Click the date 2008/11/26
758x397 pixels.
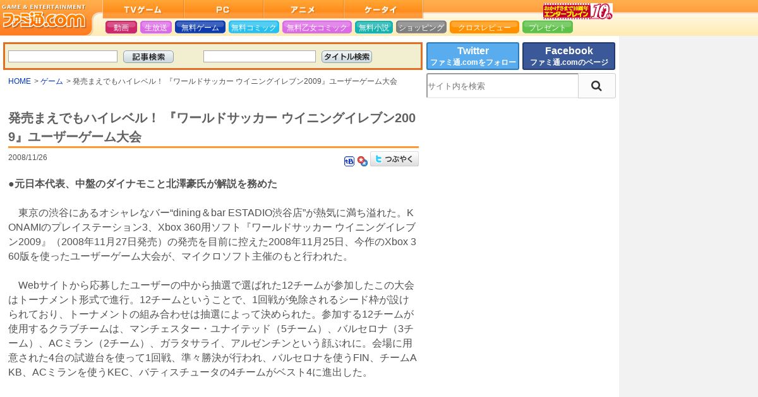coord(28,158)
